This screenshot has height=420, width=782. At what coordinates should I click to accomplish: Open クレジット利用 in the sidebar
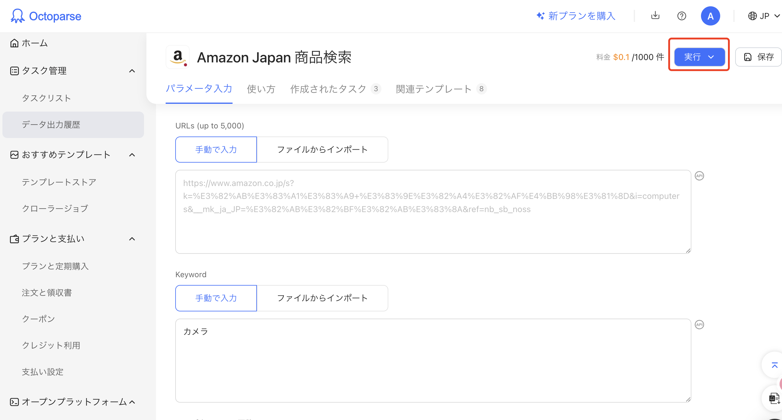pyautogui.click(x=51, y=345)
